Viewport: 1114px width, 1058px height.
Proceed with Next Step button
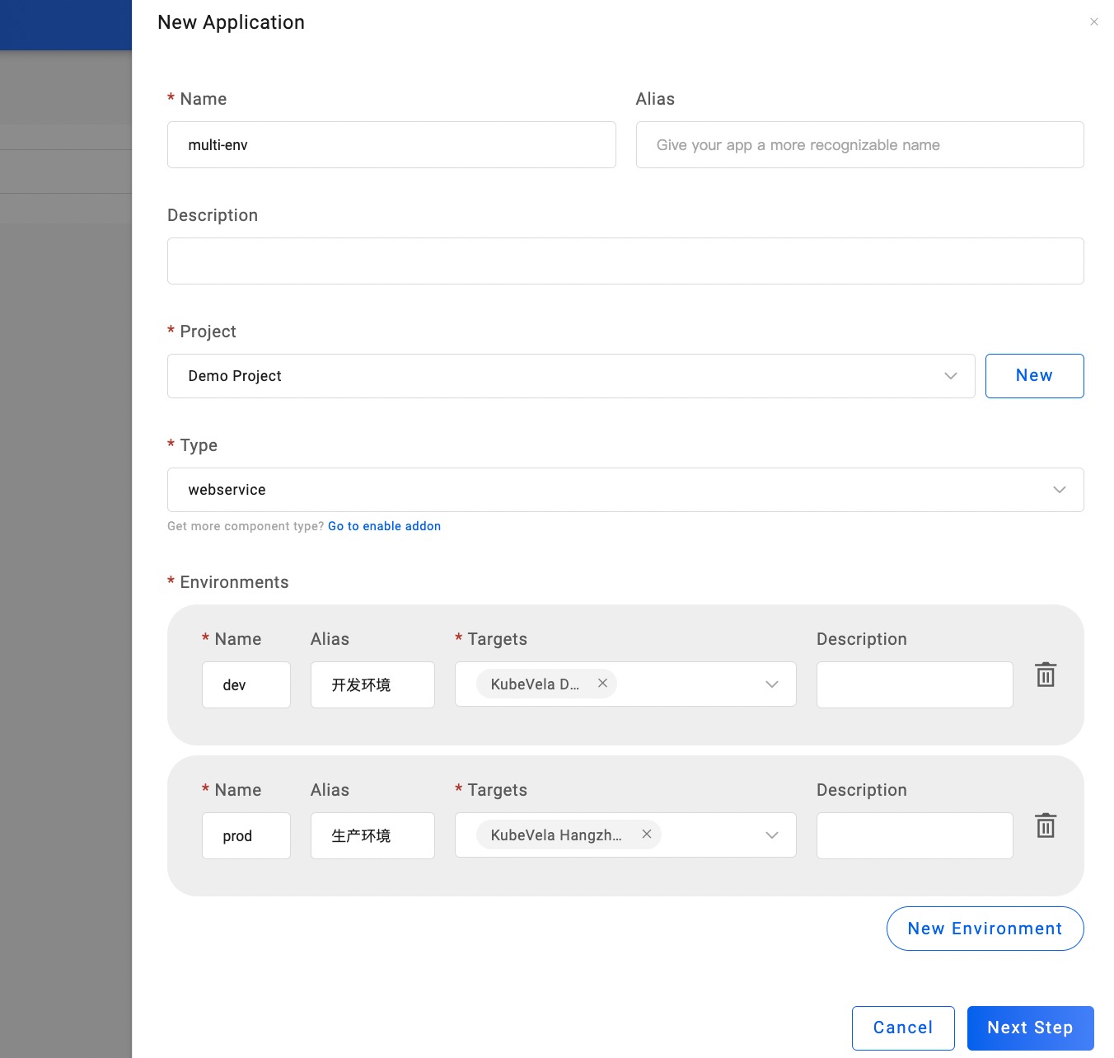coord(1030,1027)
